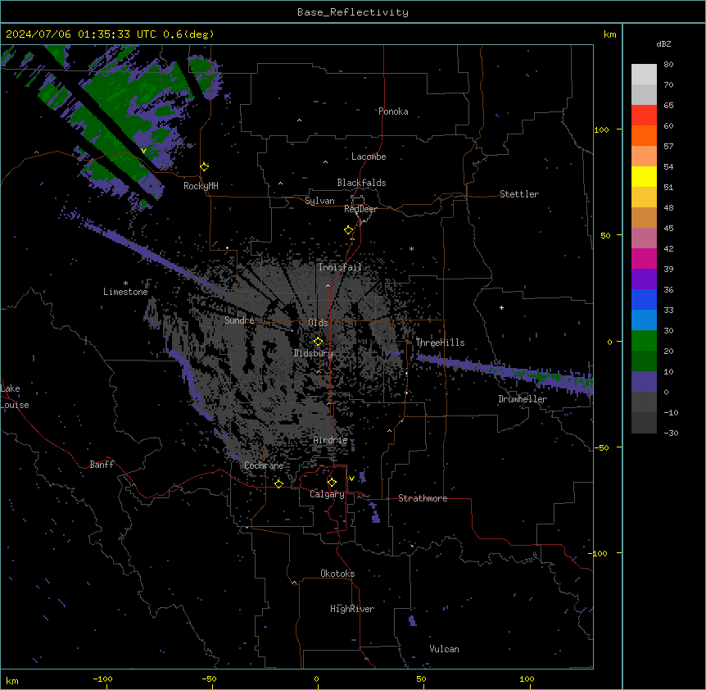Click the yellow diamond marker near RockyMH
This screenshot has height=690, width=706.
click(205, 167)
